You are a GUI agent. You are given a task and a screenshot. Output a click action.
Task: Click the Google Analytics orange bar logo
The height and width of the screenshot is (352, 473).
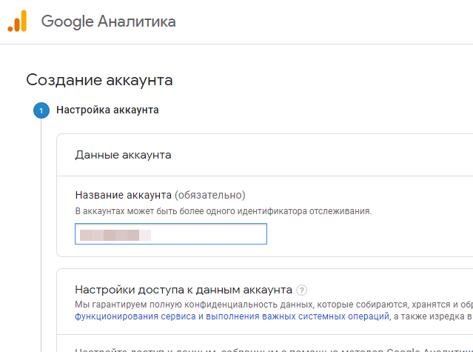[x=17, y=21]
